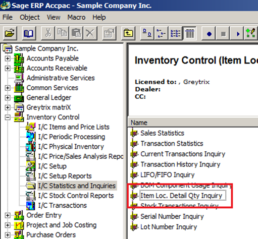Click the Copy toolbar icon
This screenshot has width=258, height=239.
tap(62, 33)
